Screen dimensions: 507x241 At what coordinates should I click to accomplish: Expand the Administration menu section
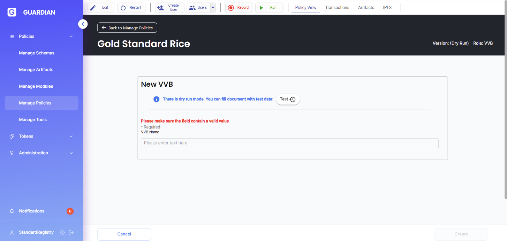(x=71, y=153)
